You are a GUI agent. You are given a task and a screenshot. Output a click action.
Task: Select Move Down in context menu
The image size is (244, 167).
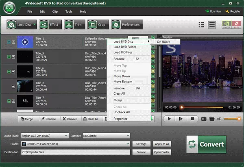[129, 76]
